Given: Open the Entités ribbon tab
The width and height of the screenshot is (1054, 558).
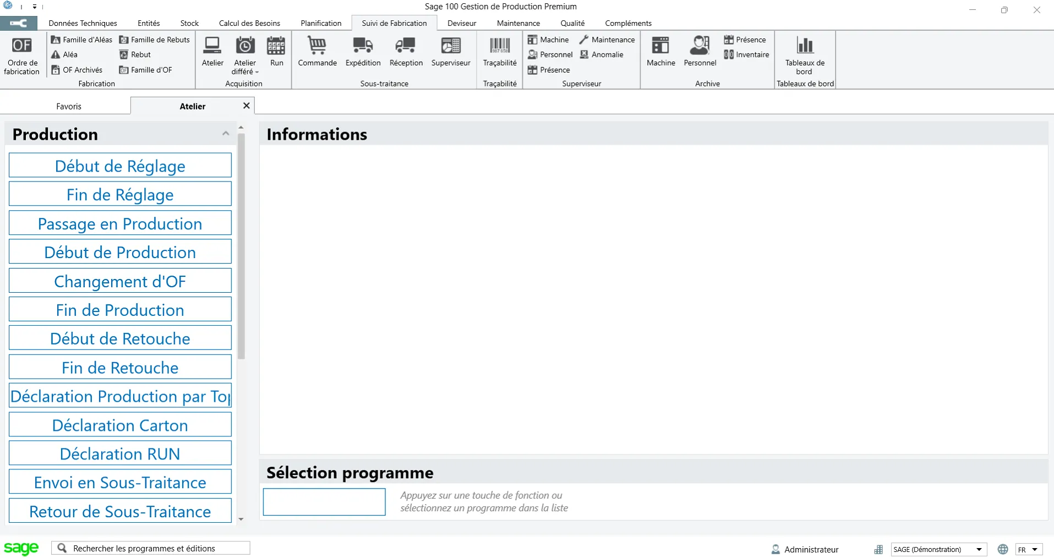Looking at the screenshot, I should tap(149, 23).
